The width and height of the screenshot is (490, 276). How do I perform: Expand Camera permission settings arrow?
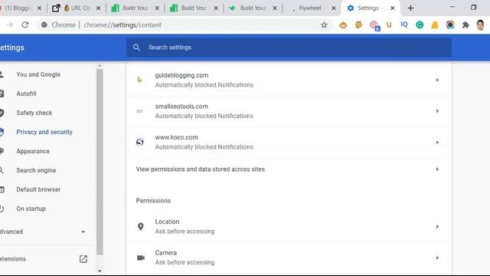pos(437,258)
